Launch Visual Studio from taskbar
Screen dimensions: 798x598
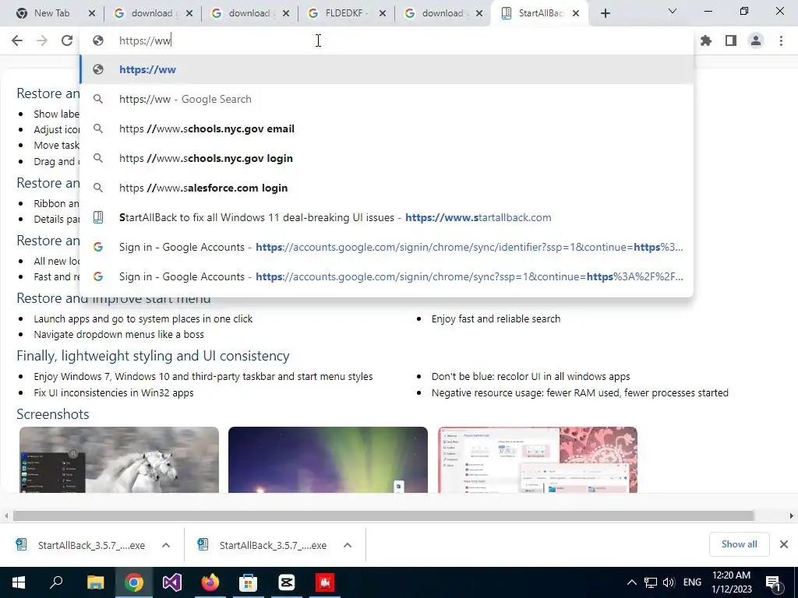(x=172, y=582)
